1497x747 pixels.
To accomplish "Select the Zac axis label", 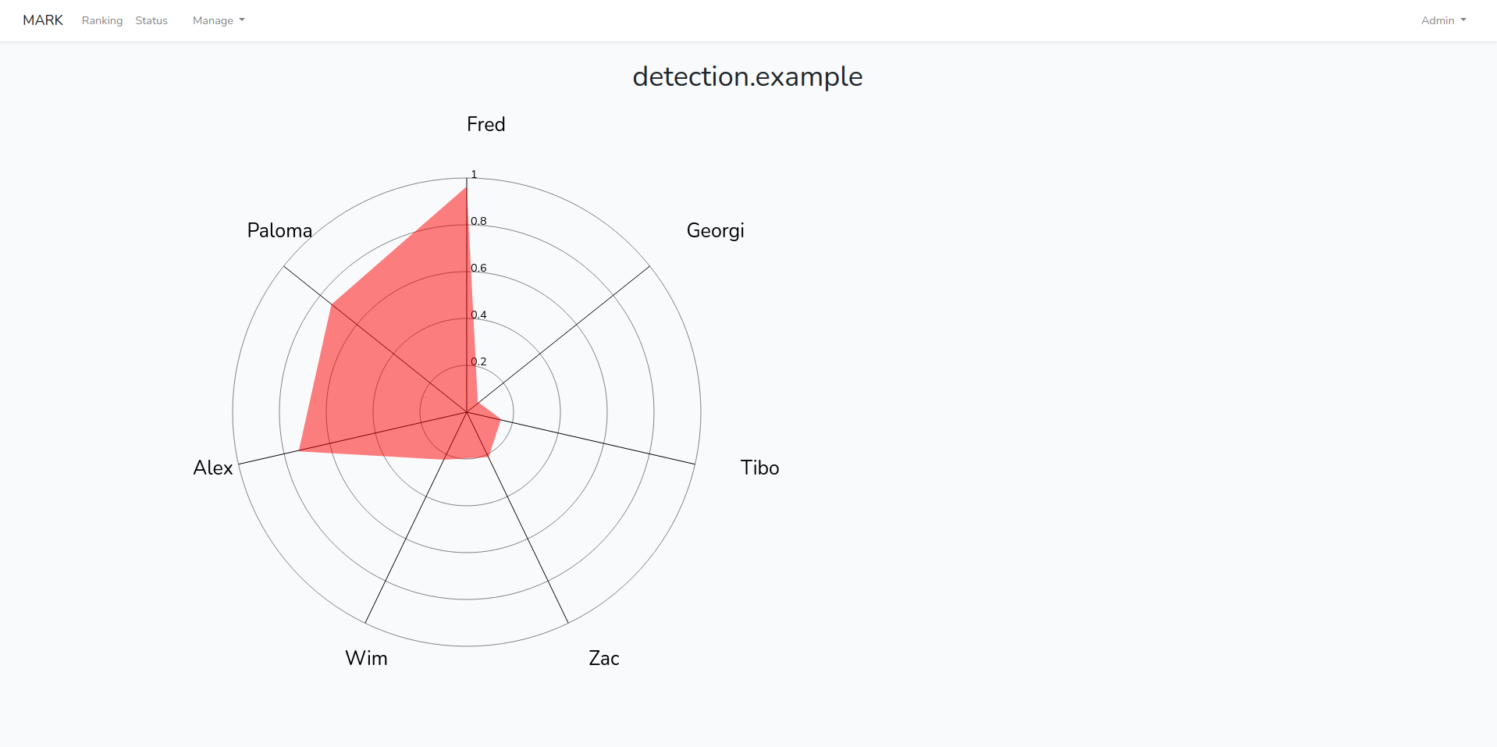I will click(604, 658).
